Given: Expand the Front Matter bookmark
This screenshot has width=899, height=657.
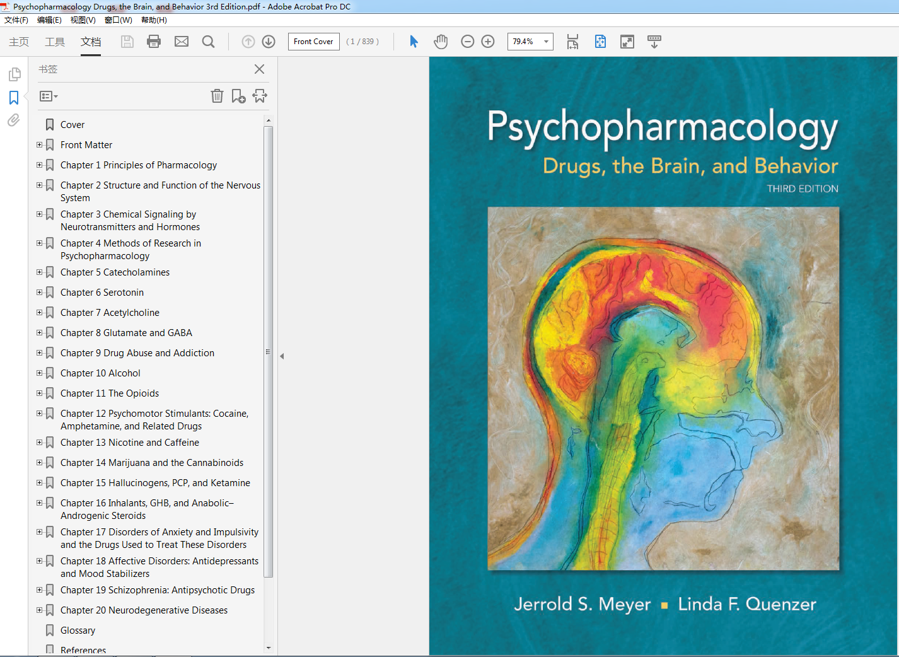Looking at the screenshot, I should 39,145.
